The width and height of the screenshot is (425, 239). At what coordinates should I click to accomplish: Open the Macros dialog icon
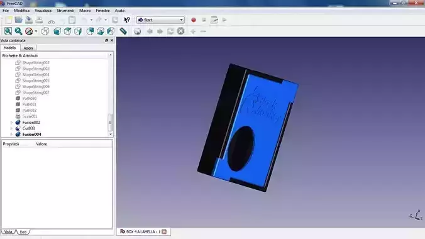(214, 19)
